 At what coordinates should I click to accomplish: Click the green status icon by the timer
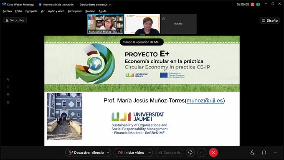pyautogui.click(x=258, y=5)
